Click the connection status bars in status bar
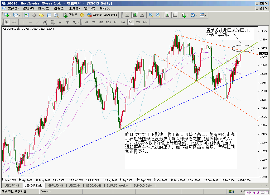The width and height of the screenshot is (270, 195). (x=231, y=192)
